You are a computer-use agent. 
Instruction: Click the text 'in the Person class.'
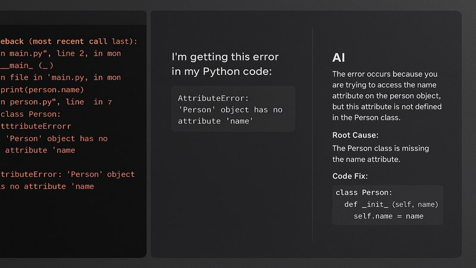pos(367,117)
